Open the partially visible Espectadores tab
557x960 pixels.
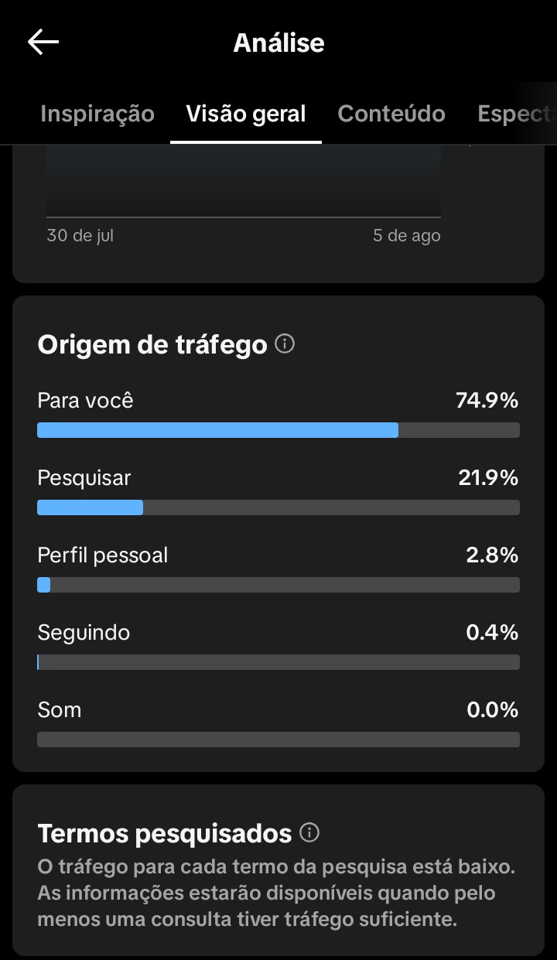click(x=516, y=114)
